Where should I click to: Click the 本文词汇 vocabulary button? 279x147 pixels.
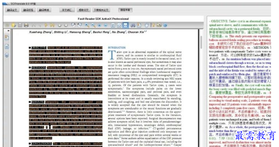67,10
